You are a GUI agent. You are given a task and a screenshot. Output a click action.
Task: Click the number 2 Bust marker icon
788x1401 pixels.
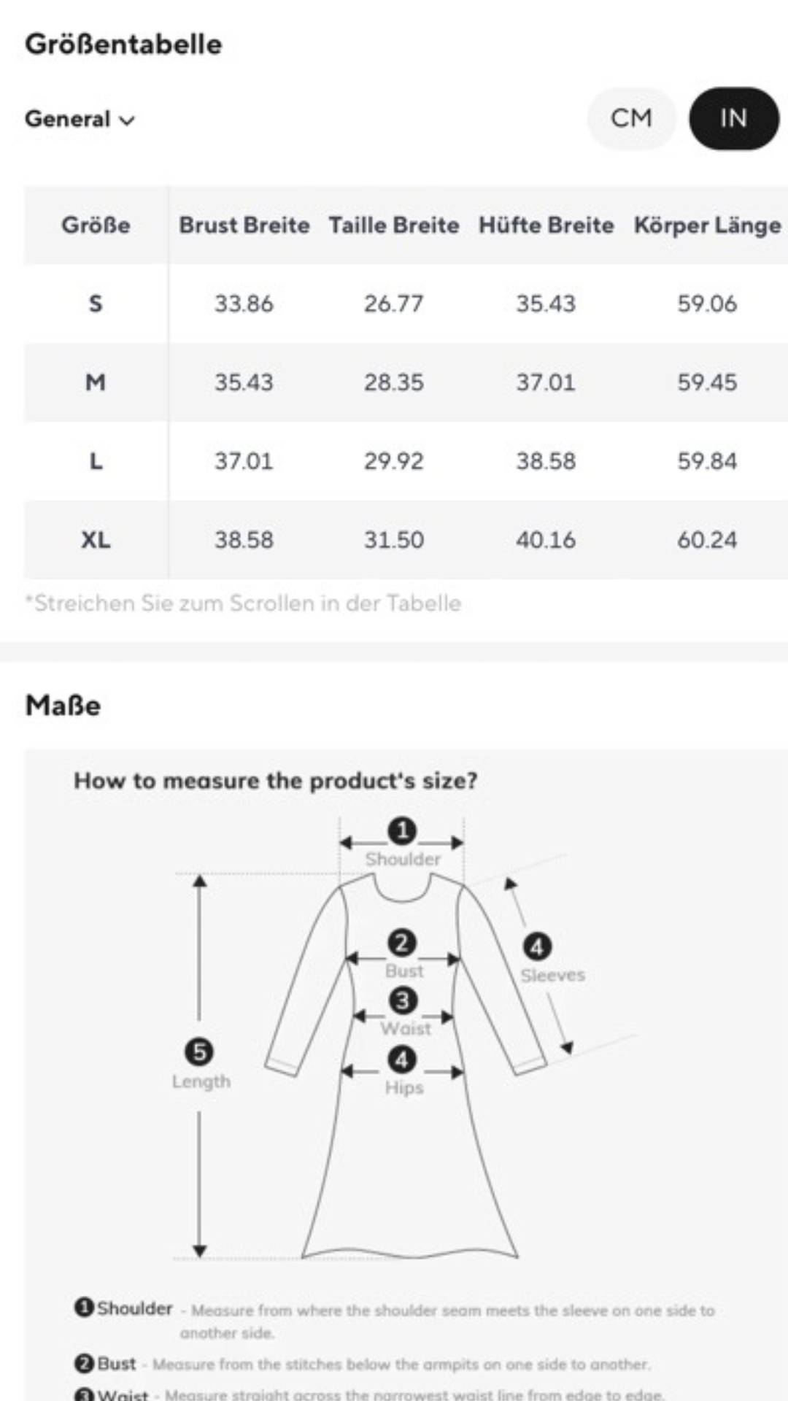pyautogui.click(x=401, y=943)
